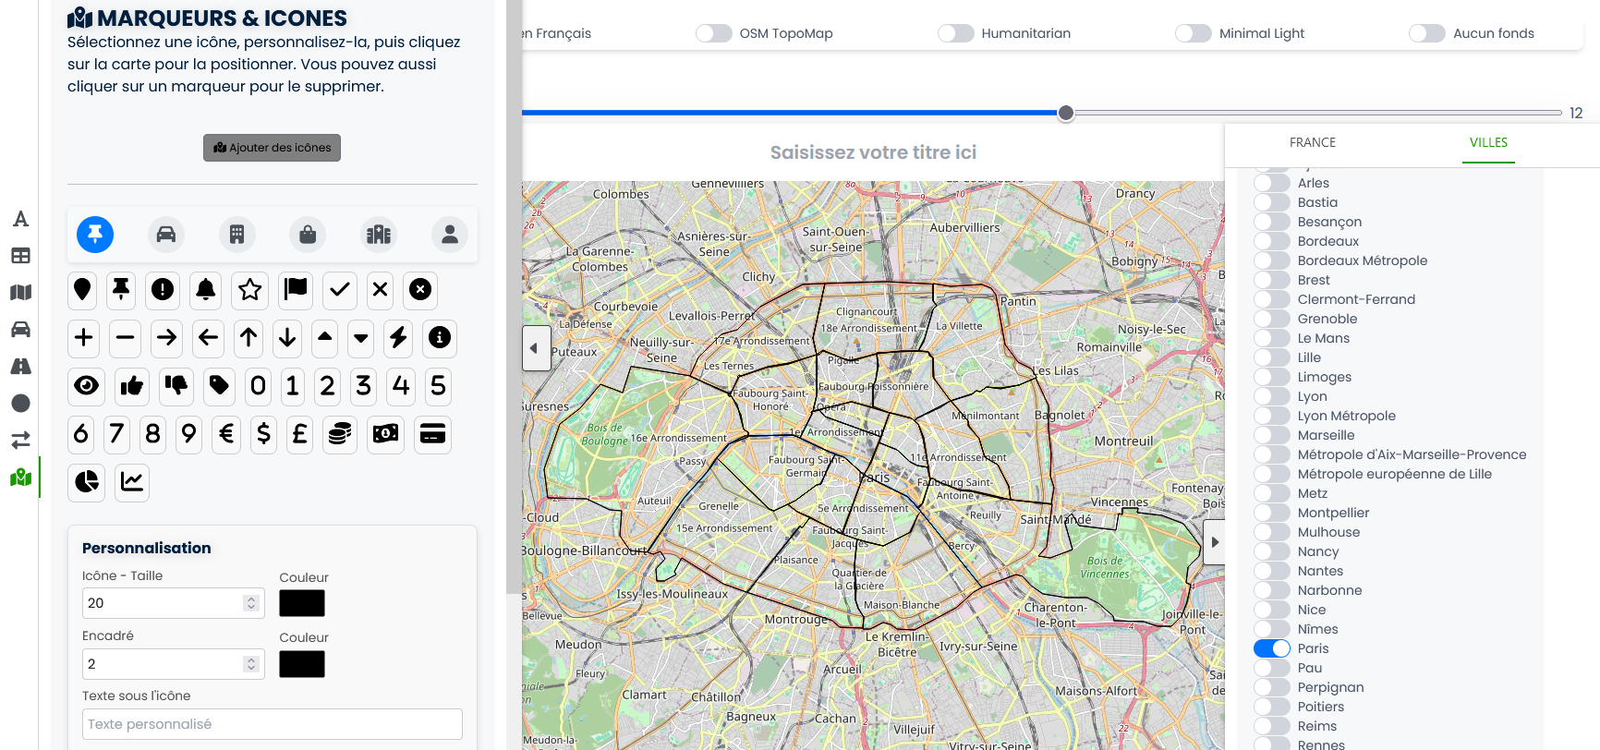
Task: Select the city buildings icon category
Action: [x=379, y=235]
